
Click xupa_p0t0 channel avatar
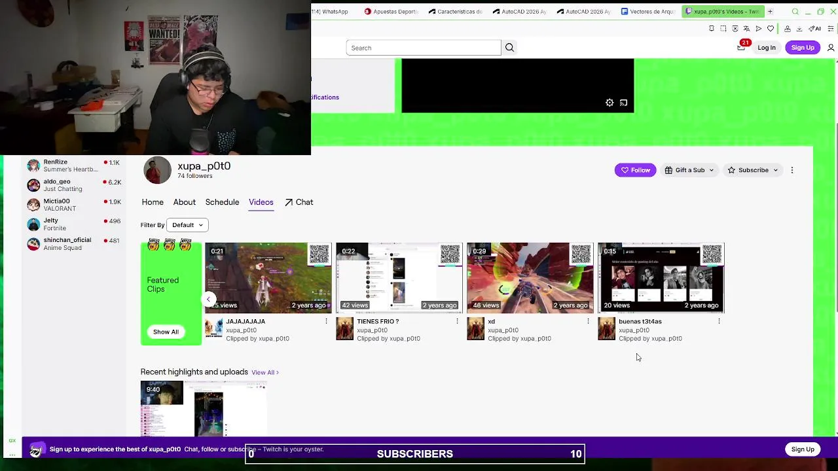click(157, 171)
